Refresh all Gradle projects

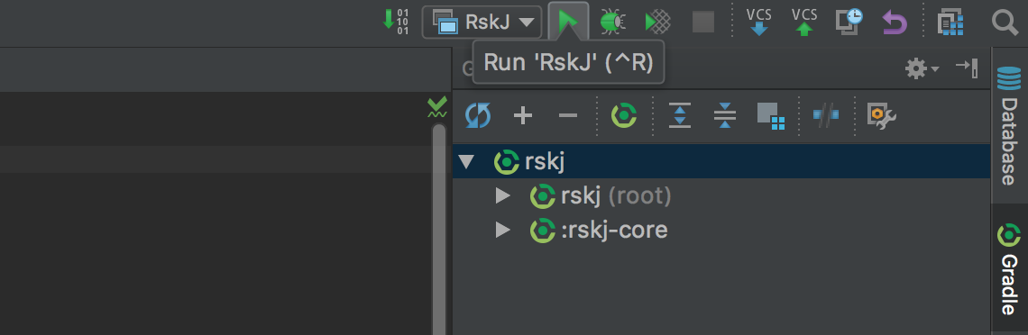(478, 116)
